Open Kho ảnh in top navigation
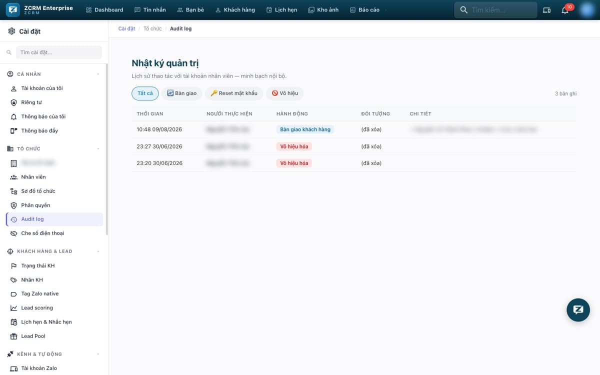 click(x=324, y=10)
